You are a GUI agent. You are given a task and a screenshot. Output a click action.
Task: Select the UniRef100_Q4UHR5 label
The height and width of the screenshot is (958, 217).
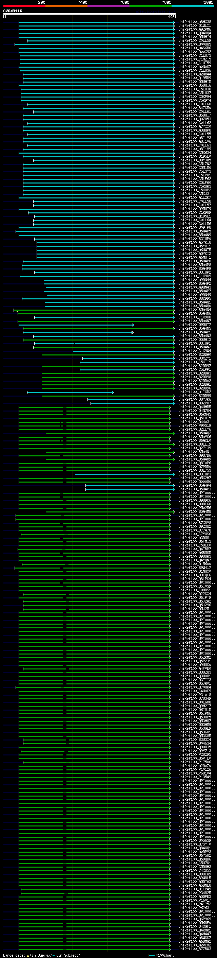[x=194, y=407]
